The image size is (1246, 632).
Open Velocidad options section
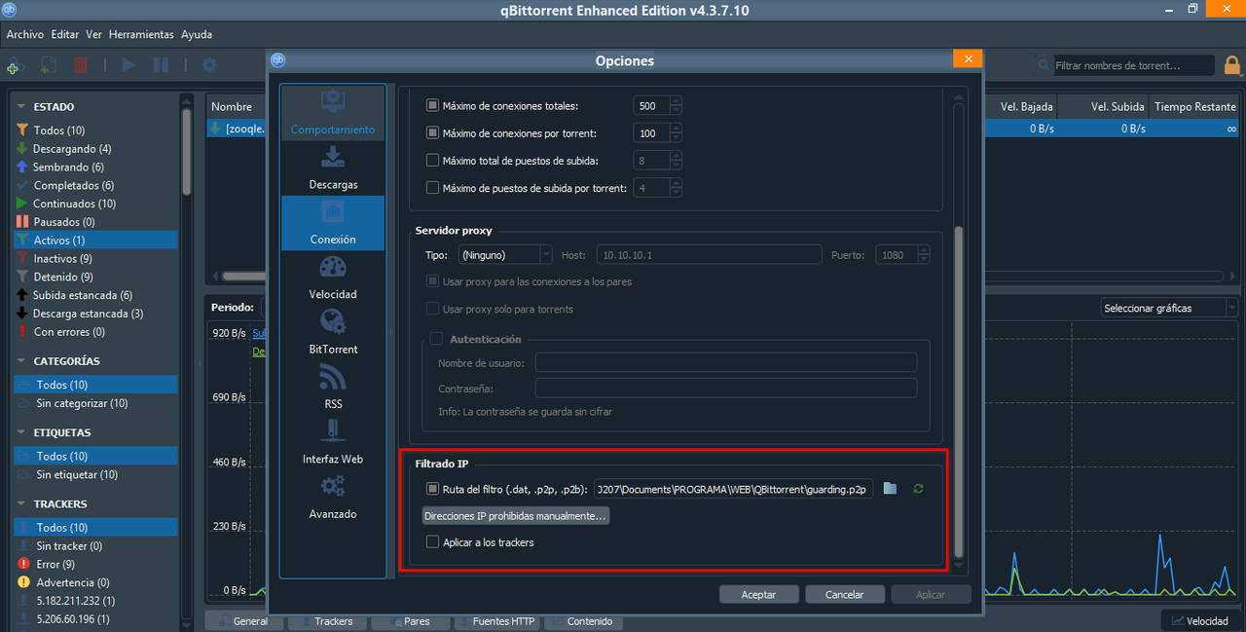pyautogui.click(x=333, y=278)
